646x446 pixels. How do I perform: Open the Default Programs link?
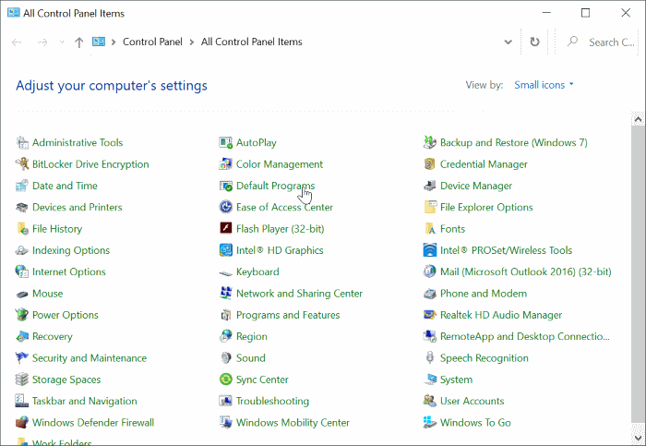click(x=275, y=186)
